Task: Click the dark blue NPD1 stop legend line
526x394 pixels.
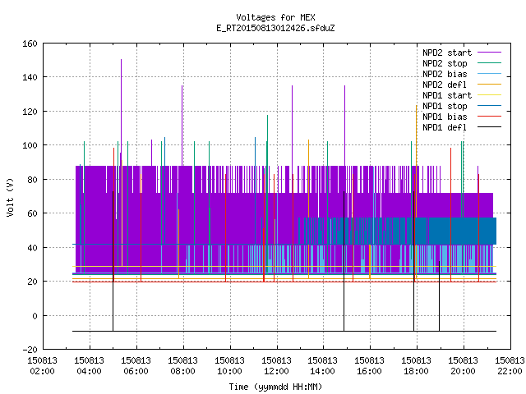Action: pos(489,106)
